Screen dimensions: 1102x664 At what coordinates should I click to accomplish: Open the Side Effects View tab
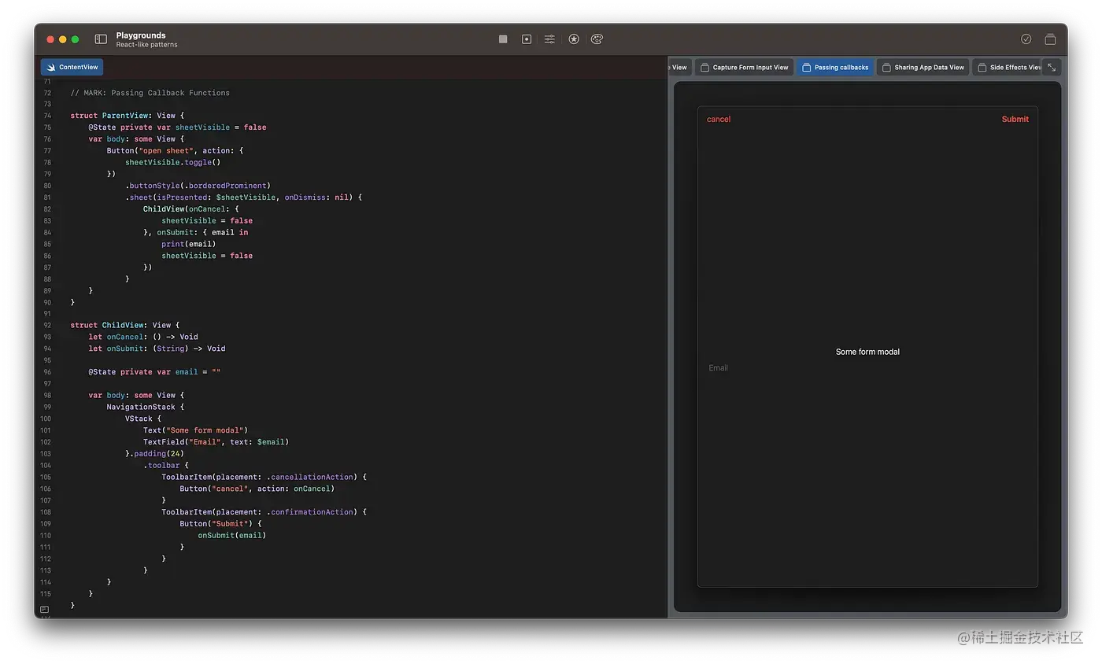pos(1008,68)
